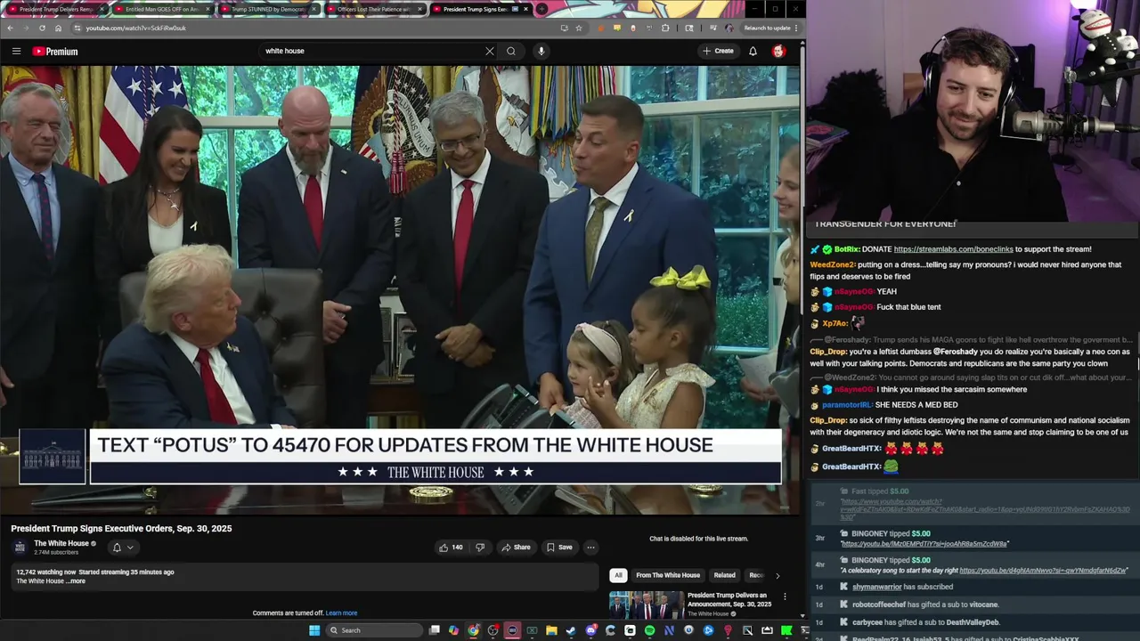Switch to 'President Trump Delivers Rem...' tab
The height and width of the screenshot is (641, 1140).
pyautogui.click(x=55, y=9)
